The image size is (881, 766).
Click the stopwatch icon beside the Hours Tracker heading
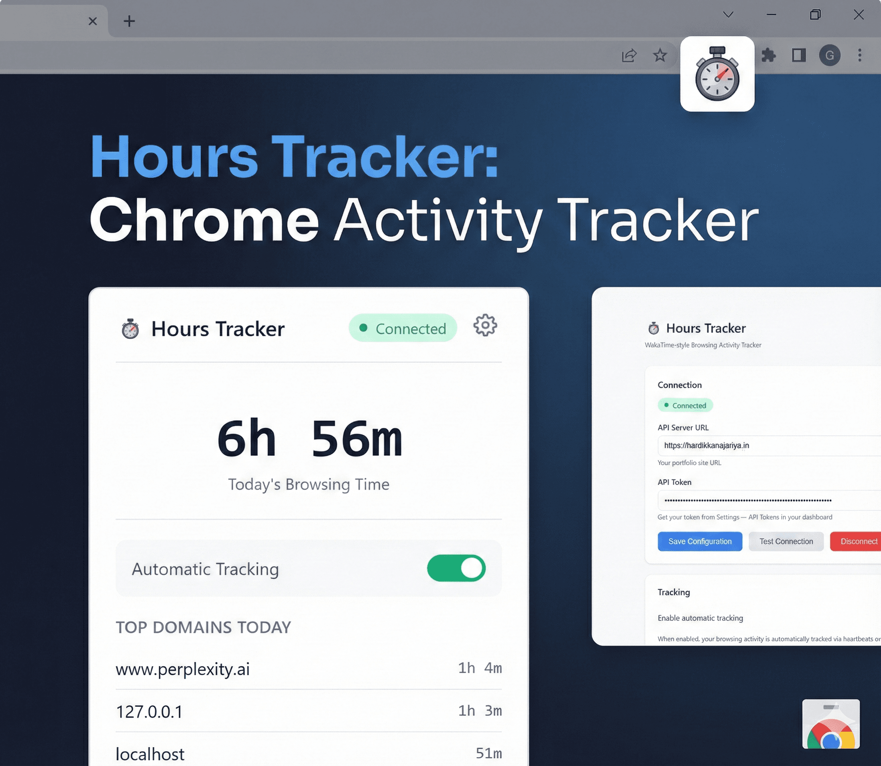coord(130,329)
